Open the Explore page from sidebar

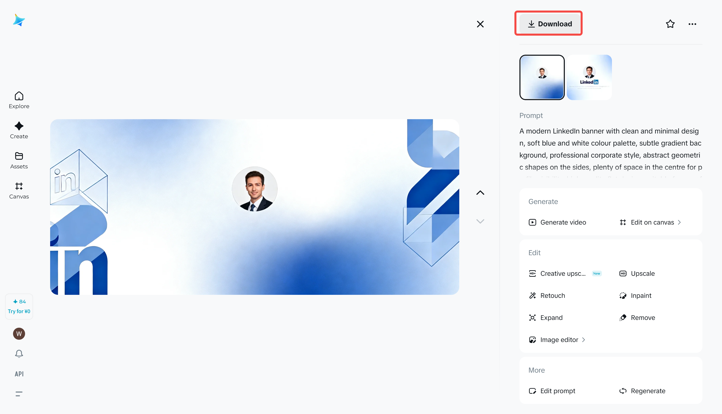click(x=19, y=100)
